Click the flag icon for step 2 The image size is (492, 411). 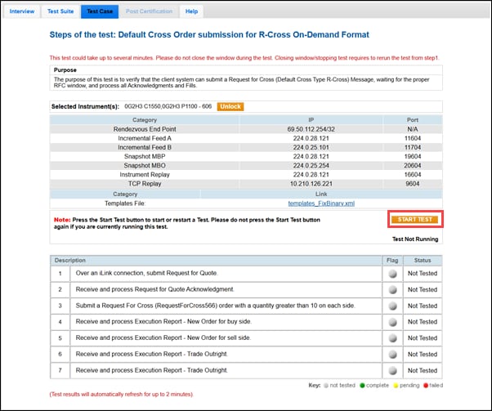pyautogui.click(x=392, y=289)
